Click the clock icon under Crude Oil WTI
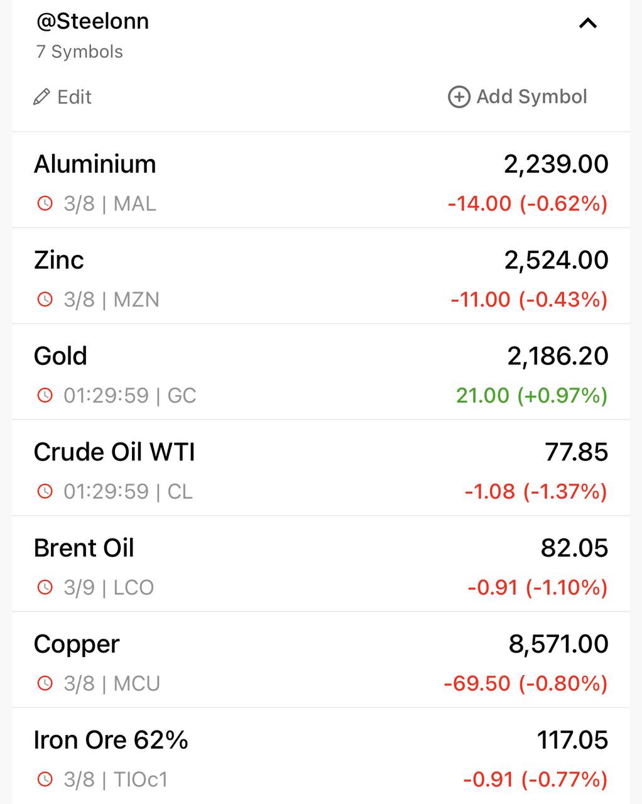 (45, 491)
